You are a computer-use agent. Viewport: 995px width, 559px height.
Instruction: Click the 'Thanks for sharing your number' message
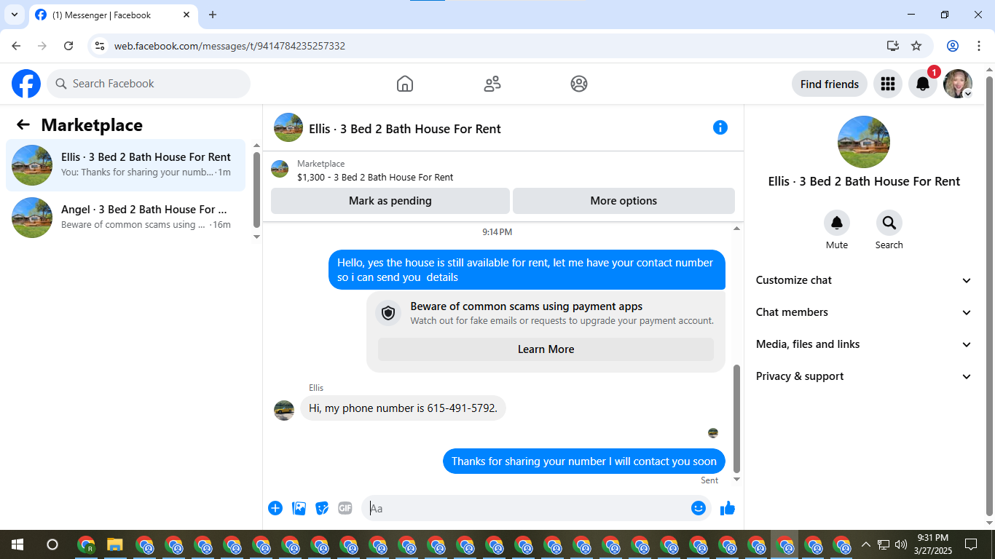[x=583, y=461]
